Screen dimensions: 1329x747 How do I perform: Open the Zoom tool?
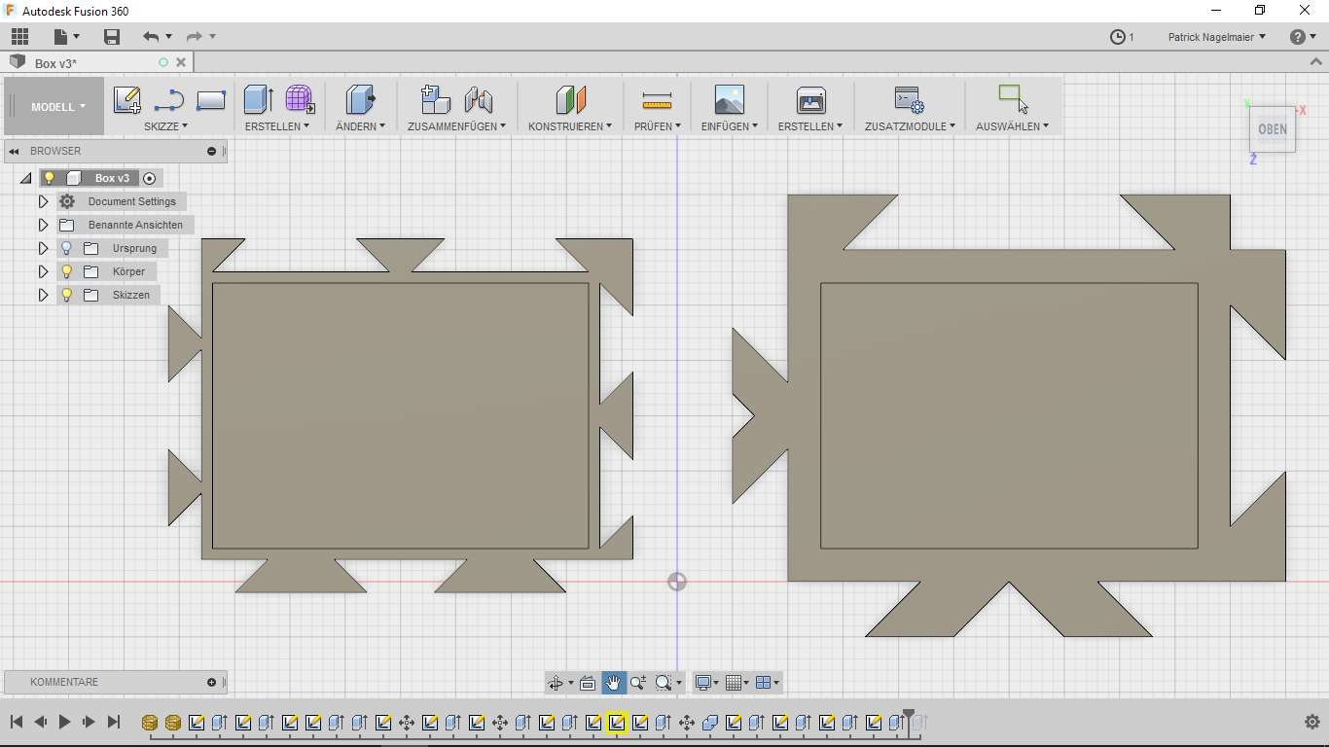tap(635, 682)
